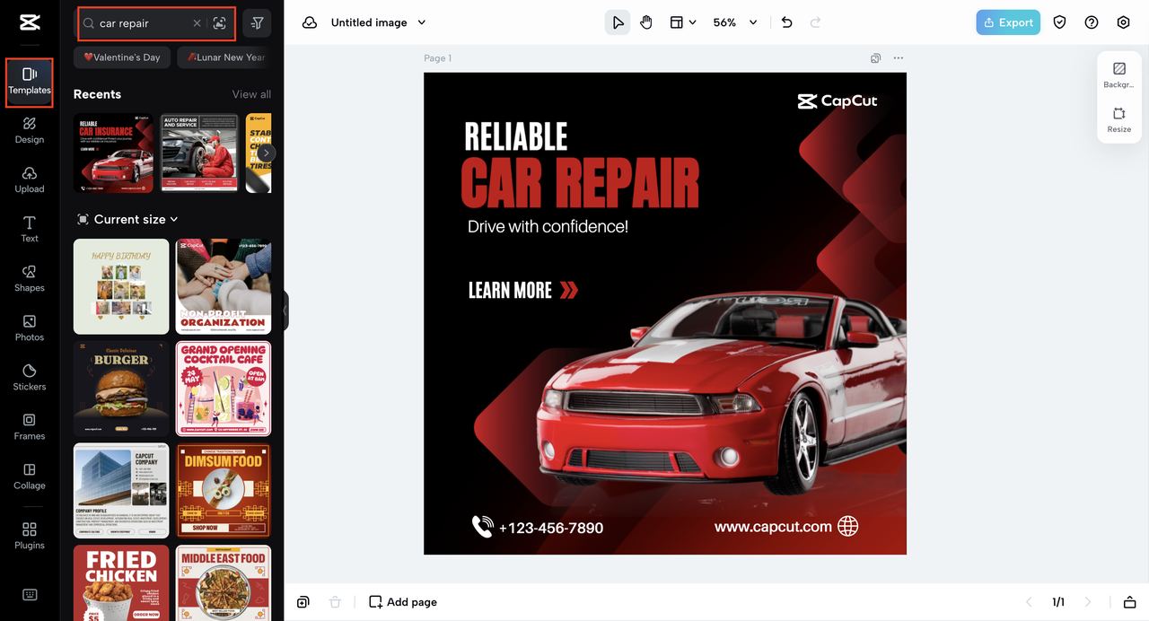Open the Design sidebar tab
1149x621 pixels.
[x=30, y=130]
